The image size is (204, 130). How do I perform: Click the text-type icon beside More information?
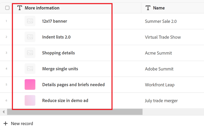pyautogui.click(x=20, y=8)
